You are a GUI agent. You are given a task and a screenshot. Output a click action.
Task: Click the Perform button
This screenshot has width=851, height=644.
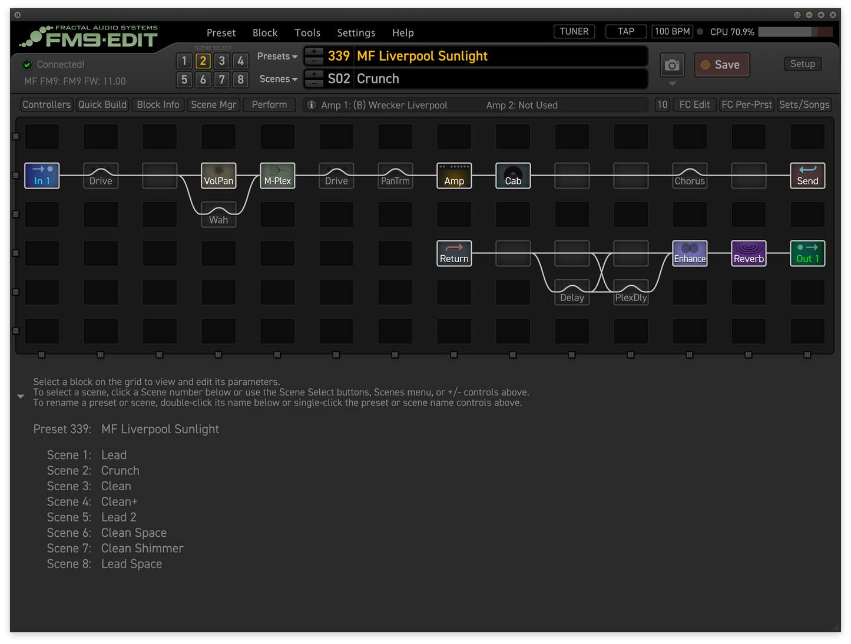(269, 105)
